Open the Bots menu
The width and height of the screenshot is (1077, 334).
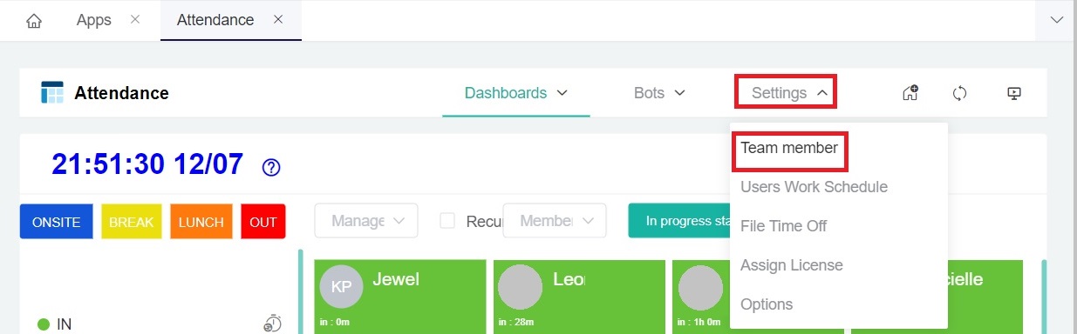tap(659, 93)
